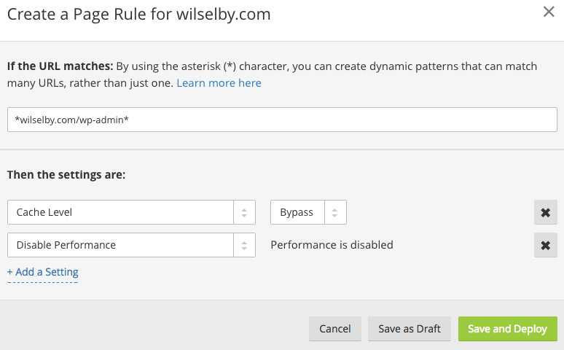This screenshot has width=564, height=350.
Task: Click the Cancel button
Action: 335,329
